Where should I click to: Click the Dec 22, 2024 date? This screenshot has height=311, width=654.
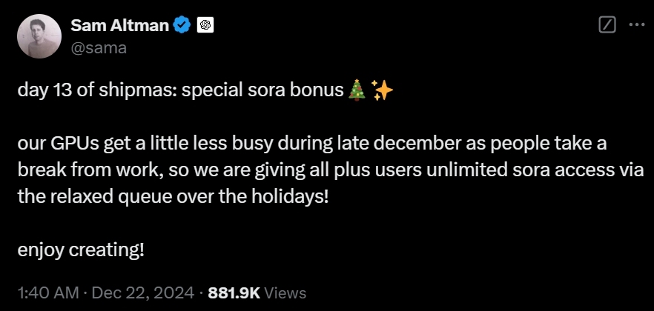[x=142, y=292]
